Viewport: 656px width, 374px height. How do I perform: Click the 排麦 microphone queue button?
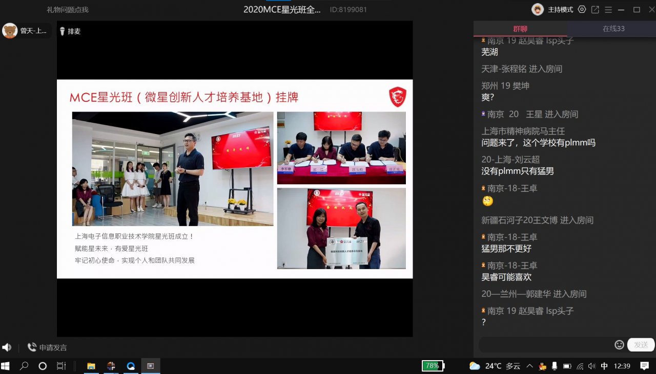(x=70, y=31)
